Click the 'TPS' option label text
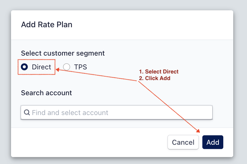The height and width of the screenshot is (164, 247). (80, 67)
